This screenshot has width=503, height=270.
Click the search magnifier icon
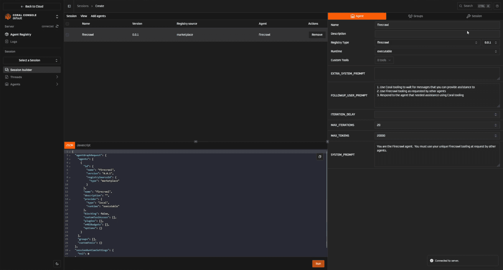pyautogui.click(x=461, y=6)
